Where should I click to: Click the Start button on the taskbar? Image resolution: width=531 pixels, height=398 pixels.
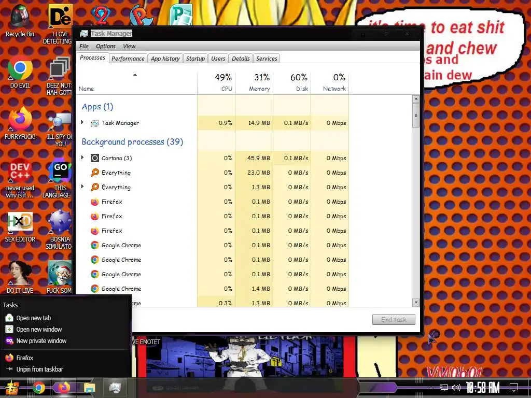11,388
